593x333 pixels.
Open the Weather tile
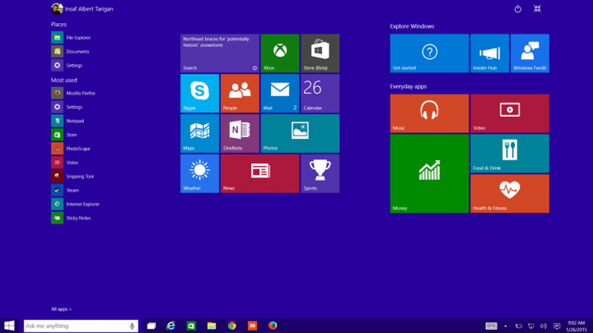(199, 173)
